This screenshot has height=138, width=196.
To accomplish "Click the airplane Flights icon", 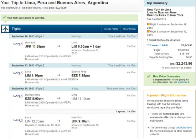I will 5,29.
